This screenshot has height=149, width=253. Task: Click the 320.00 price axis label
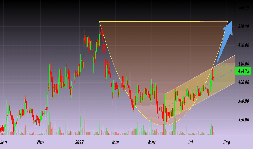tap(243, 120)
